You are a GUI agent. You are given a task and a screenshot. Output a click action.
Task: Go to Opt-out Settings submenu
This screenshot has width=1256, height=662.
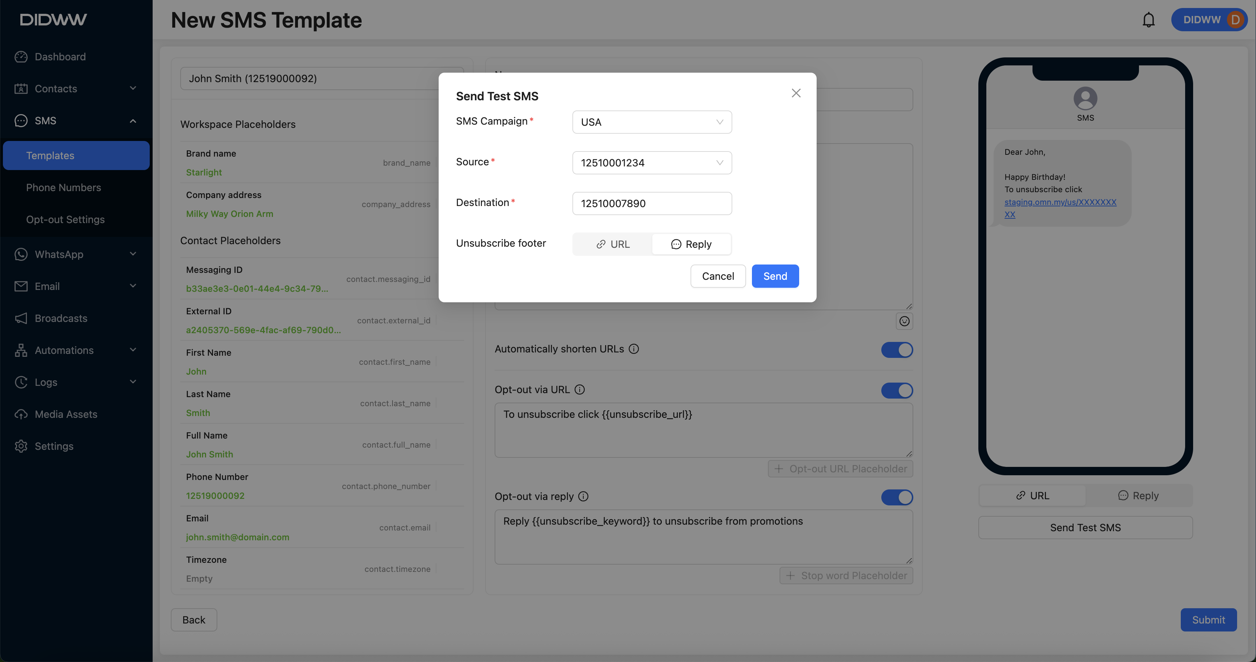tap(65, 219)
